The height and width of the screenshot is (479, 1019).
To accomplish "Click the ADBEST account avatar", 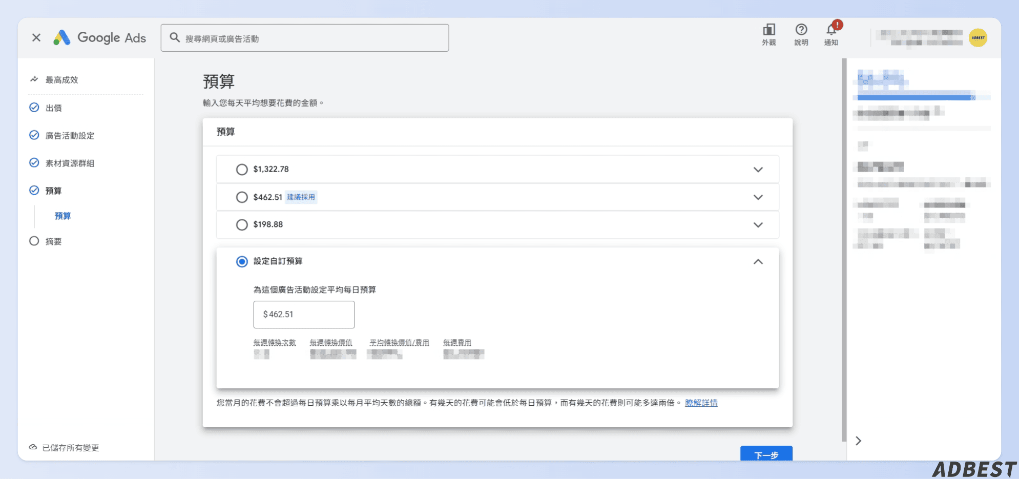I will point(978,38).
